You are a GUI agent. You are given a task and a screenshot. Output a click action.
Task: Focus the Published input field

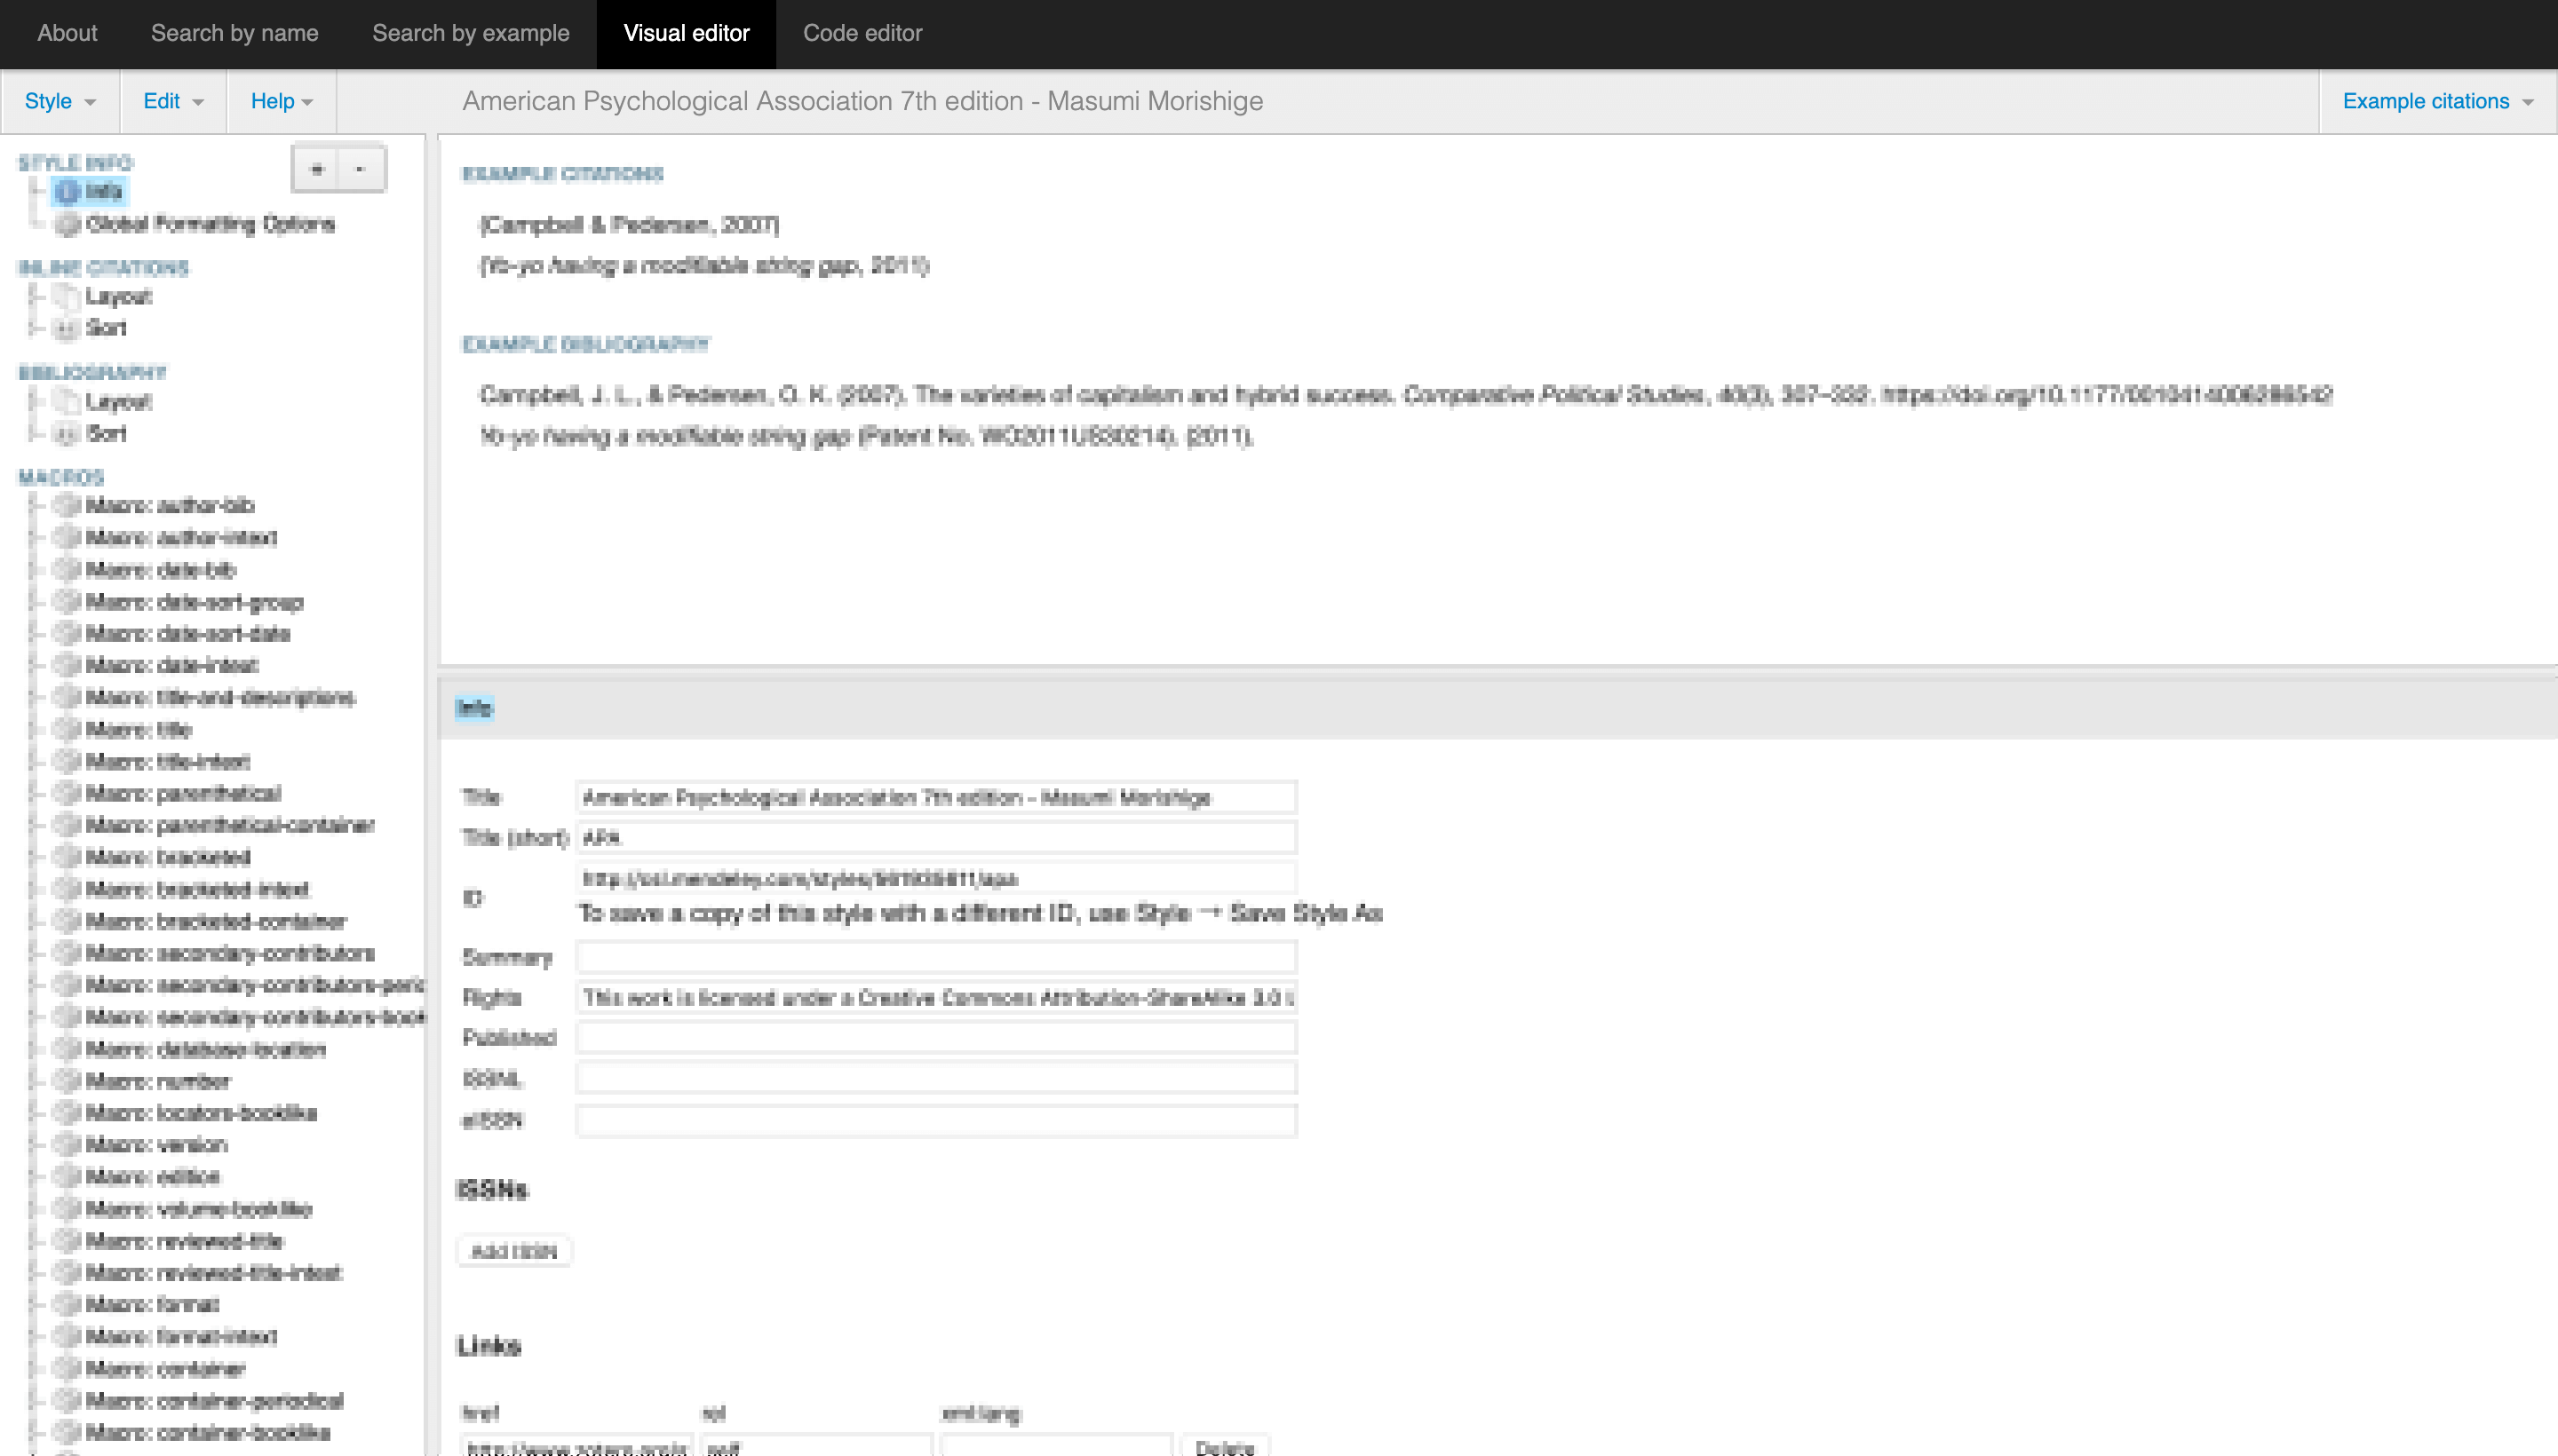pos(936,1037)
